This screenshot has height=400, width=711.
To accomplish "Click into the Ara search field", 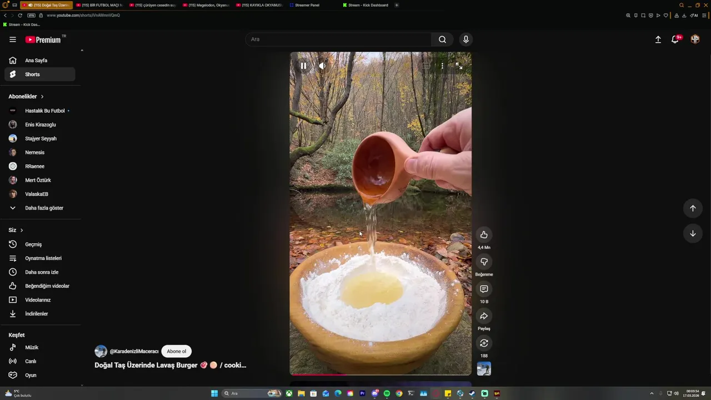I will (x=338, y=39).
